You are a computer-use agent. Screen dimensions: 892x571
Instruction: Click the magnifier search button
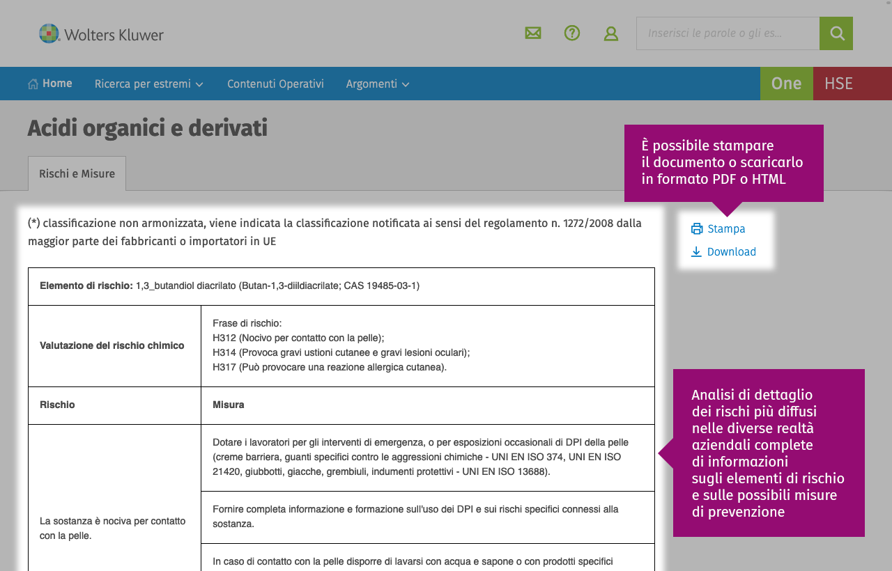pos(836,33)
